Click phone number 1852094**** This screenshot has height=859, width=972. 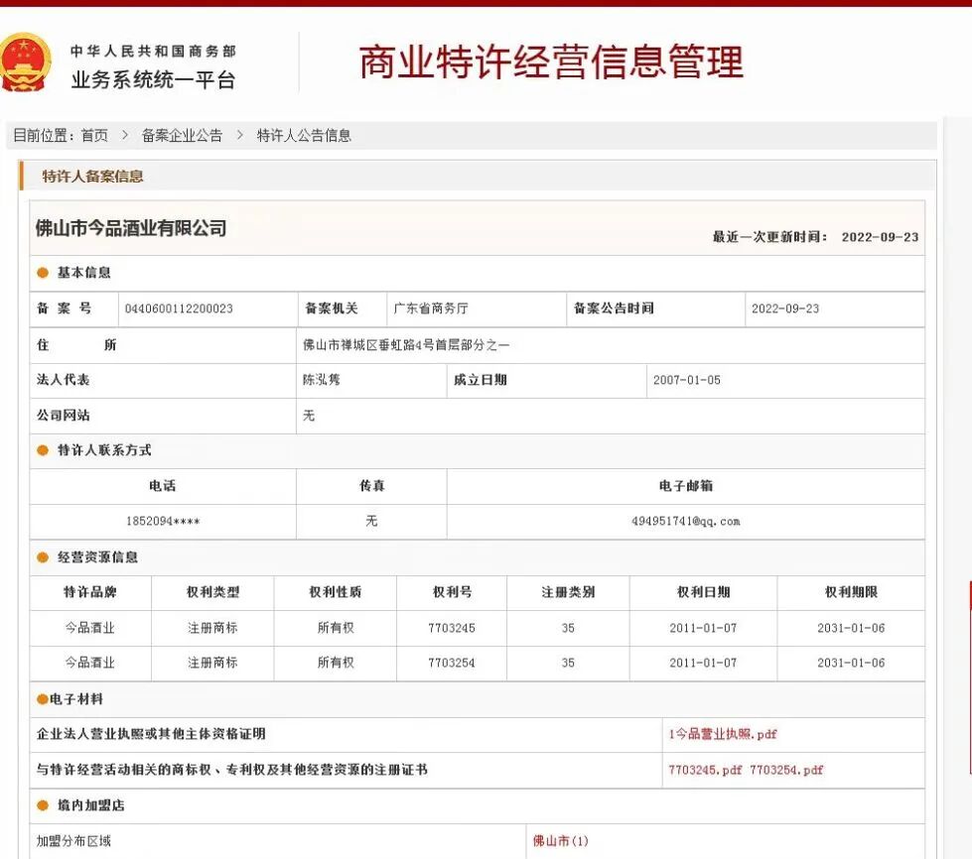point(163,522)
